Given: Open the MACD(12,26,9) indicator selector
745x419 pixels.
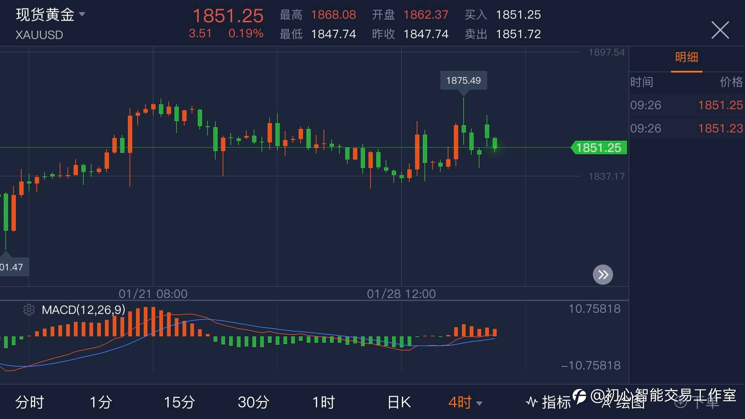Looking at the screenshot, I should pyautogui.click(x=83, y=309).
